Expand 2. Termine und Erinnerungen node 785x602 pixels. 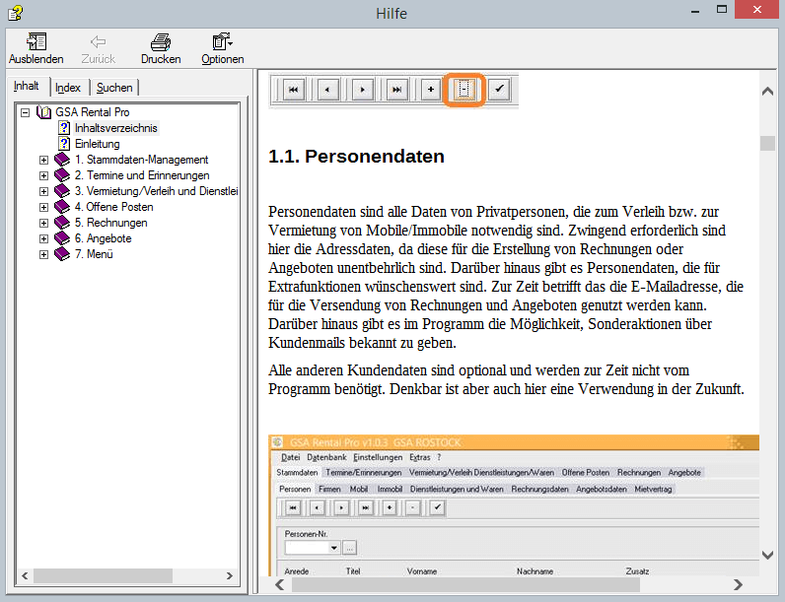pyautogui.click(x=43, y=175)
